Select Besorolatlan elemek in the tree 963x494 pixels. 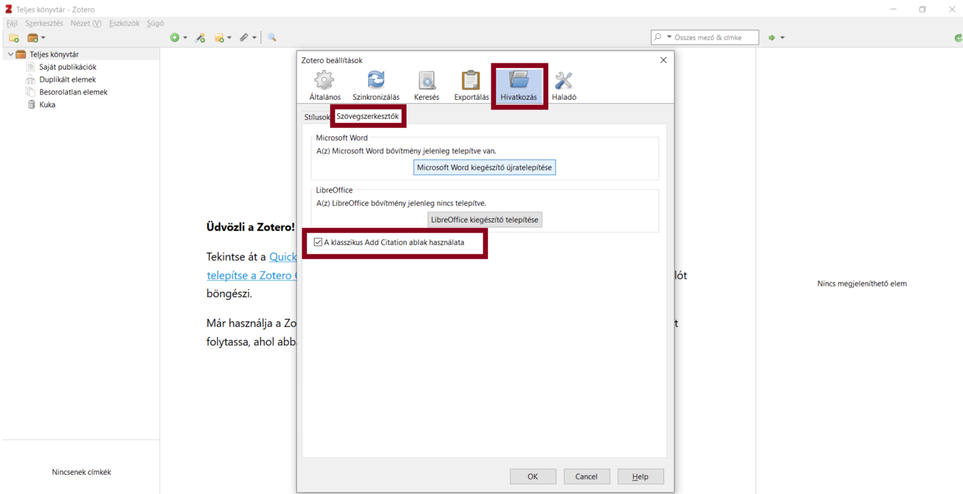(73, 92)
